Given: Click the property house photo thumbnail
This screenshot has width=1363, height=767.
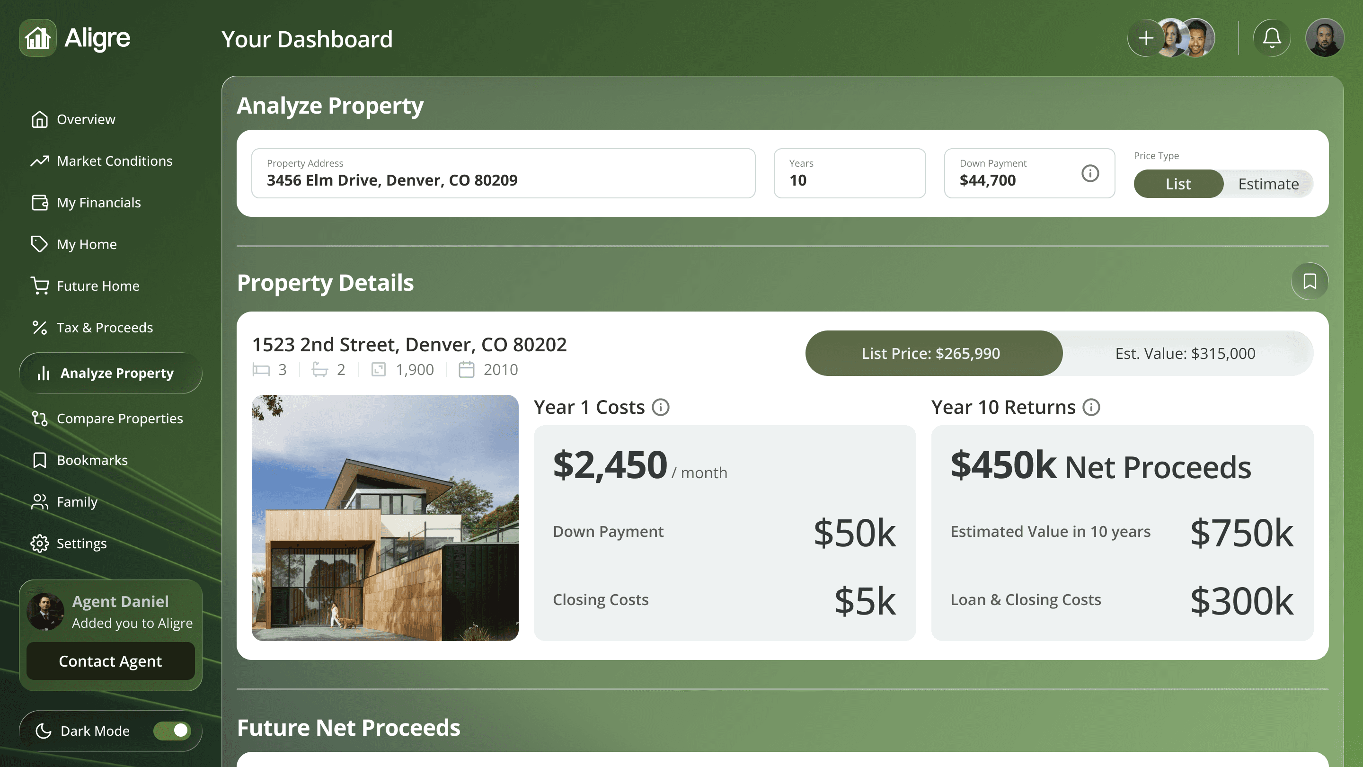Looking at the screenshot, I should [385, 517].
